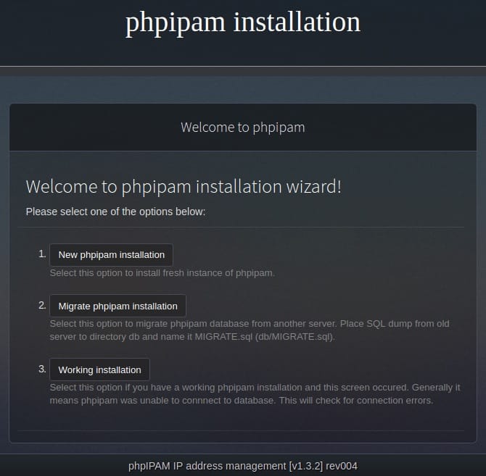Screen dimensions: 486x476
Task: Click the fresh instance description text
Action: click(x=162, y=273)
